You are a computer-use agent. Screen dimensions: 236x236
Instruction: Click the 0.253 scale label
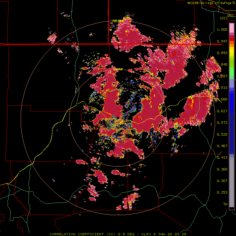tap(222, 192)
